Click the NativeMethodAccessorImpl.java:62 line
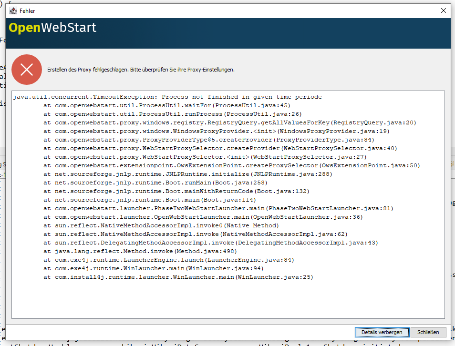 point(196,234)
